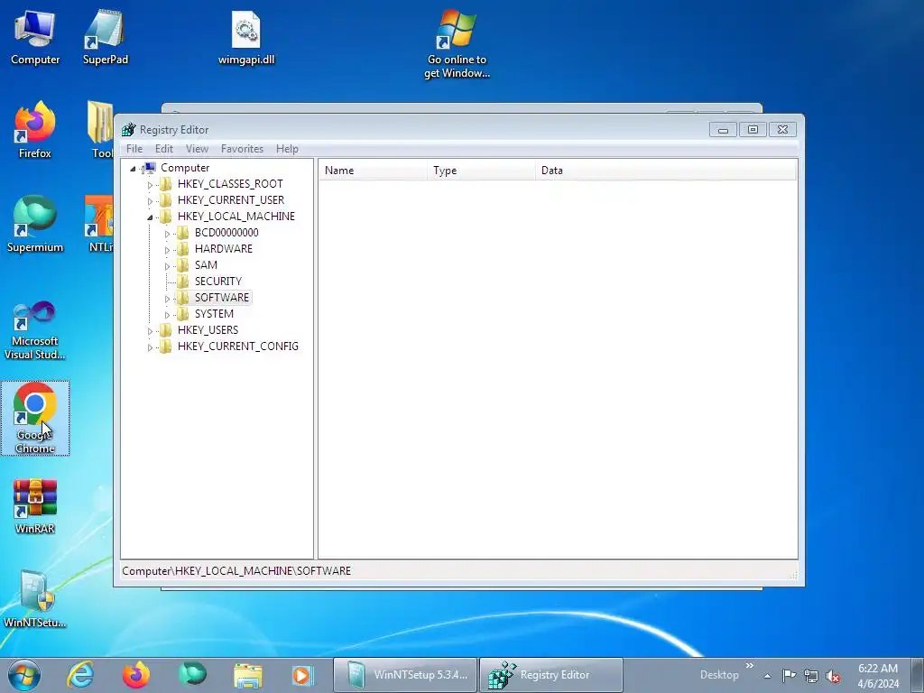The width and height of the screenshot is (924, 693).
Task: Expand the HKEY_CLASSES_ROOT key
Action: click(151, 184)
